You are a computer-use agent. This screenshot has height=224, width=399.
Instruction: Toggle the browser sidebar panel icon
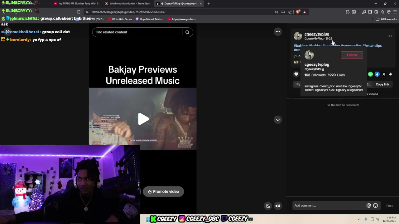click(370, 12)
